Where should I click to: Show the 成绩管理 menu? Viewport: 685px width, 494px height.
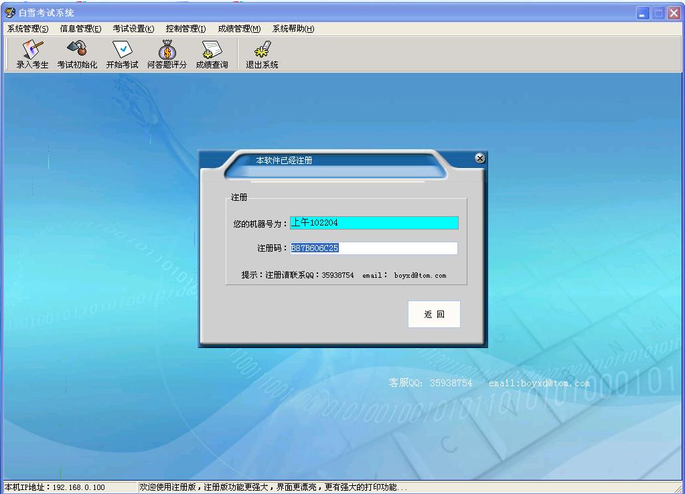pyautogui.click(x=239, y=29)
